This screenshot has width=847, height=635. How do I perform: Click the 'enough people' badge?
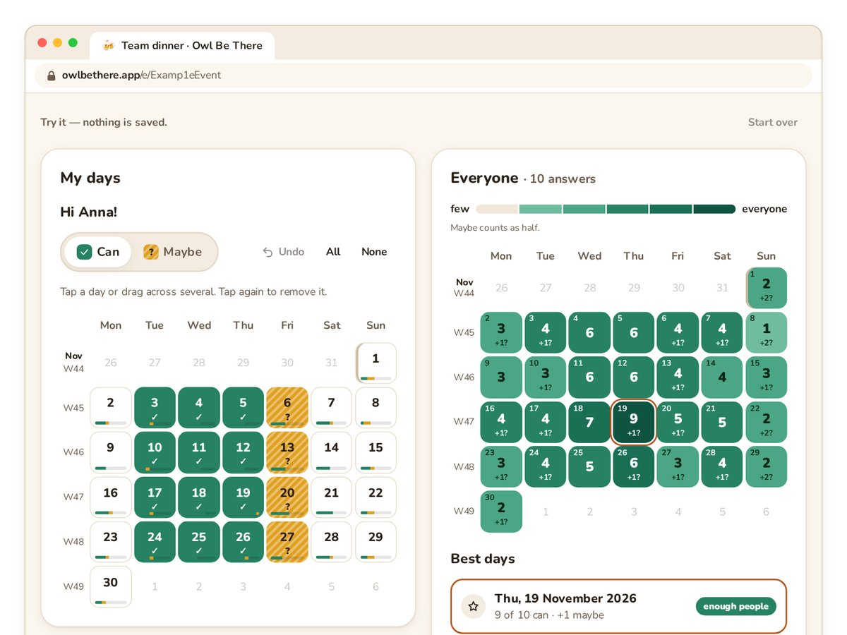[x=736, y=606]
